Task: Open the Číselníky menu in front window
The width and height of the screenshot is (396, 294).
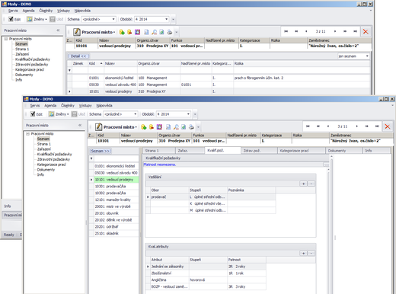Action: 68,106
